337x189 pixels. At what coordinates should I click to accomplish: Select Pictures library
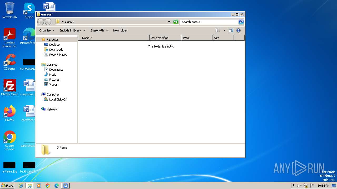click(x=54, y=80)
